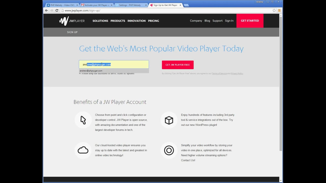Viewport: 326px width, 183px height.
Task: Click the Get Started button
Action: [250, 21]
